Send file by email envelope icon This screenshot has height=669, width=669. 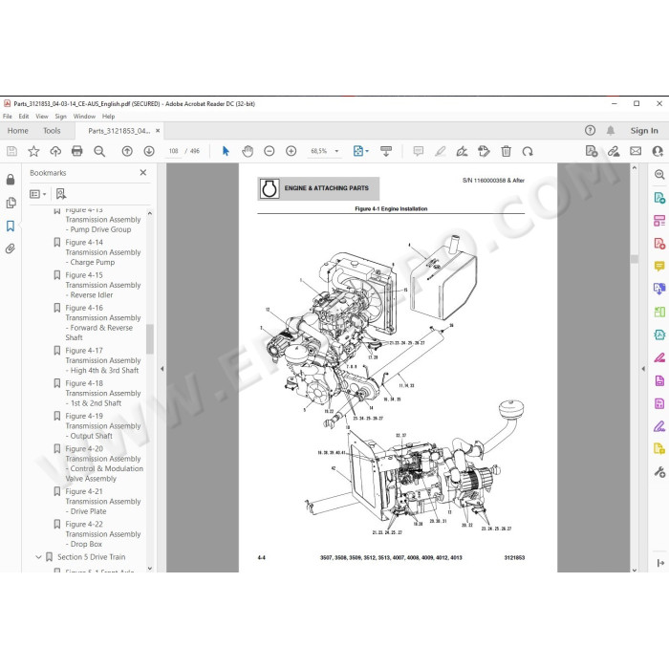pyautogui.click(x=636, y=151)
